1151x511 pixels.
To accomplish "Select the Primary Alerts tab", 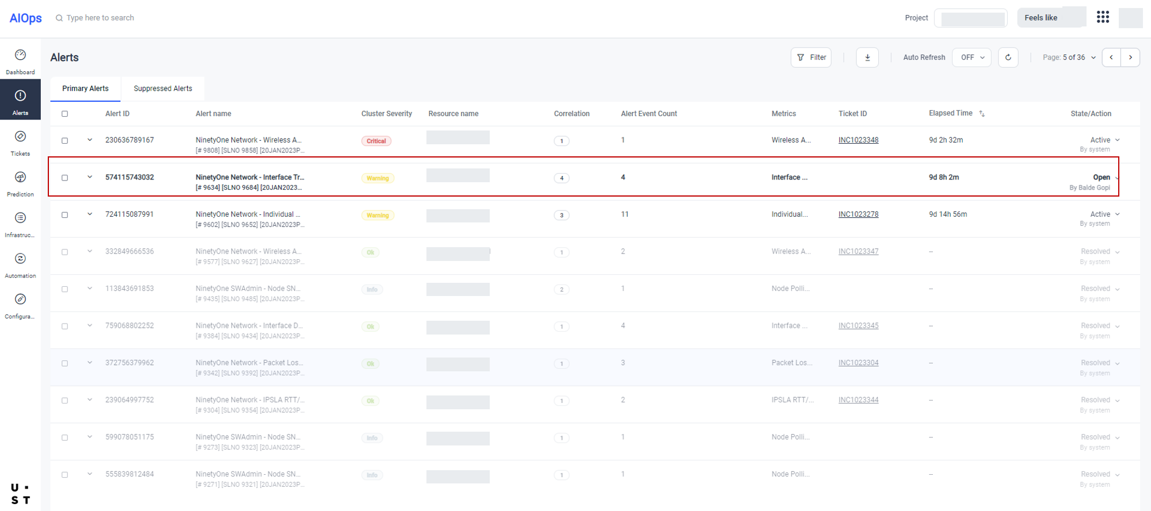I will pos(85,89).
